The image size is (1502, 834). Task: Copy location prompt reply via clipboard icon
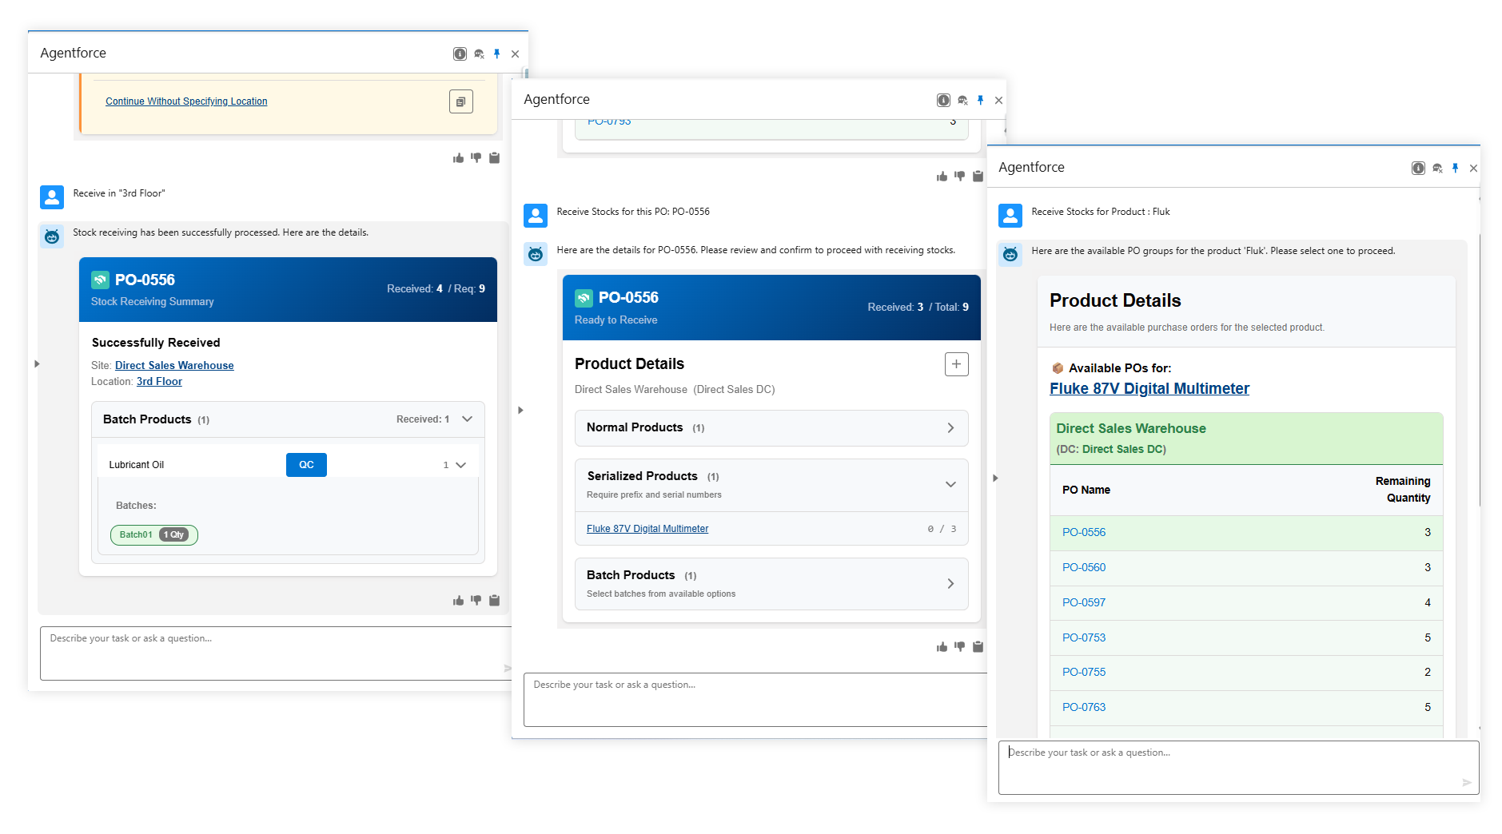pyautogui.click(x=495, y=158)
